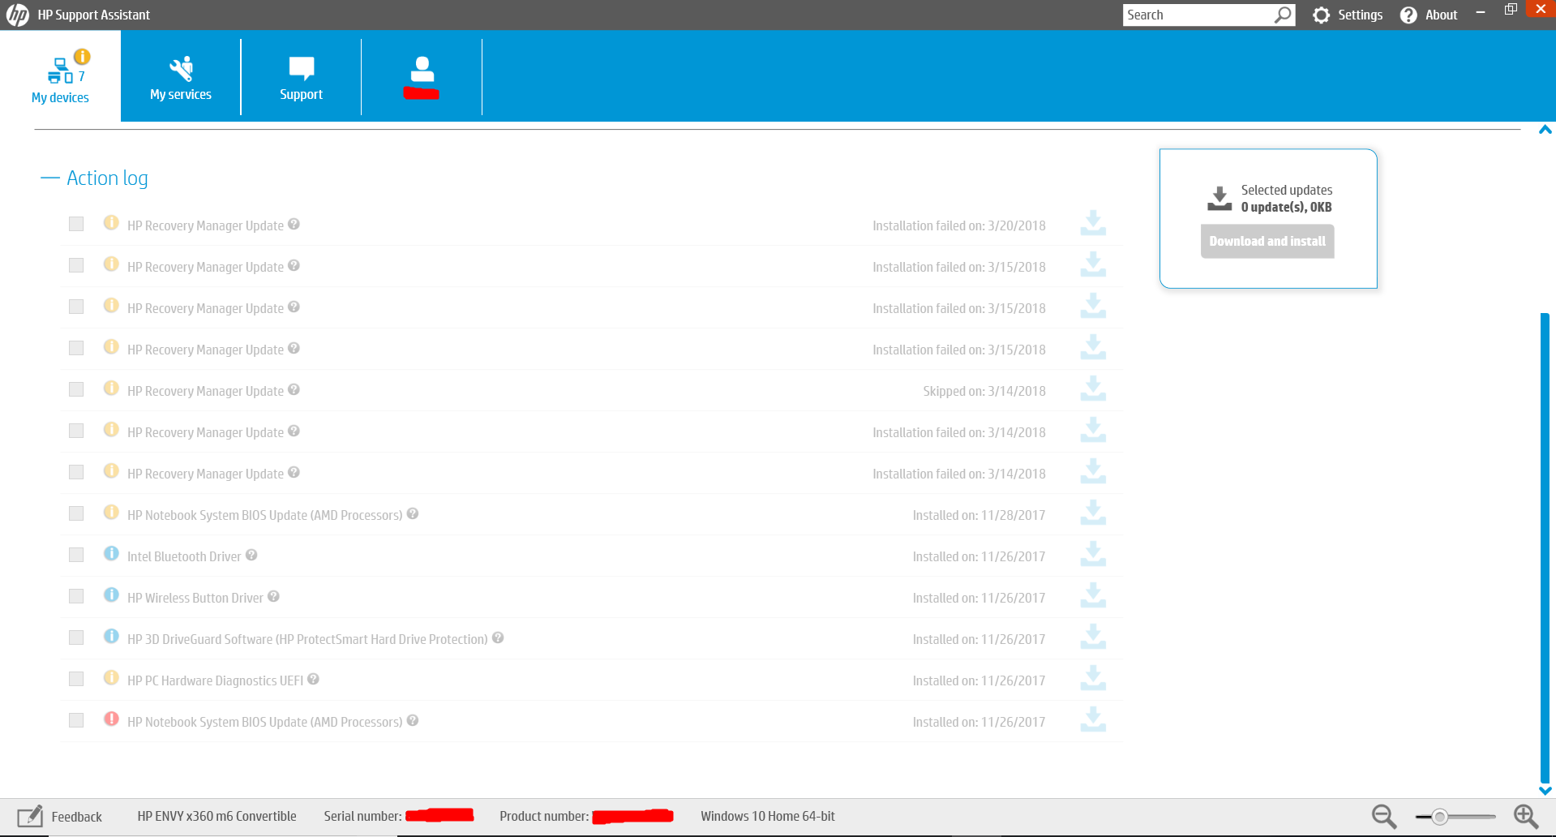Image resolution: width=1556 pixels, height=837 pixels.
Task: Switch to the Support tab
Action: coord(301,78)
